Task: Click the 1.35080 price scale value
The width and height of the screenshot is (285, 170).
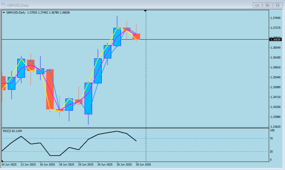Action: 275,87
